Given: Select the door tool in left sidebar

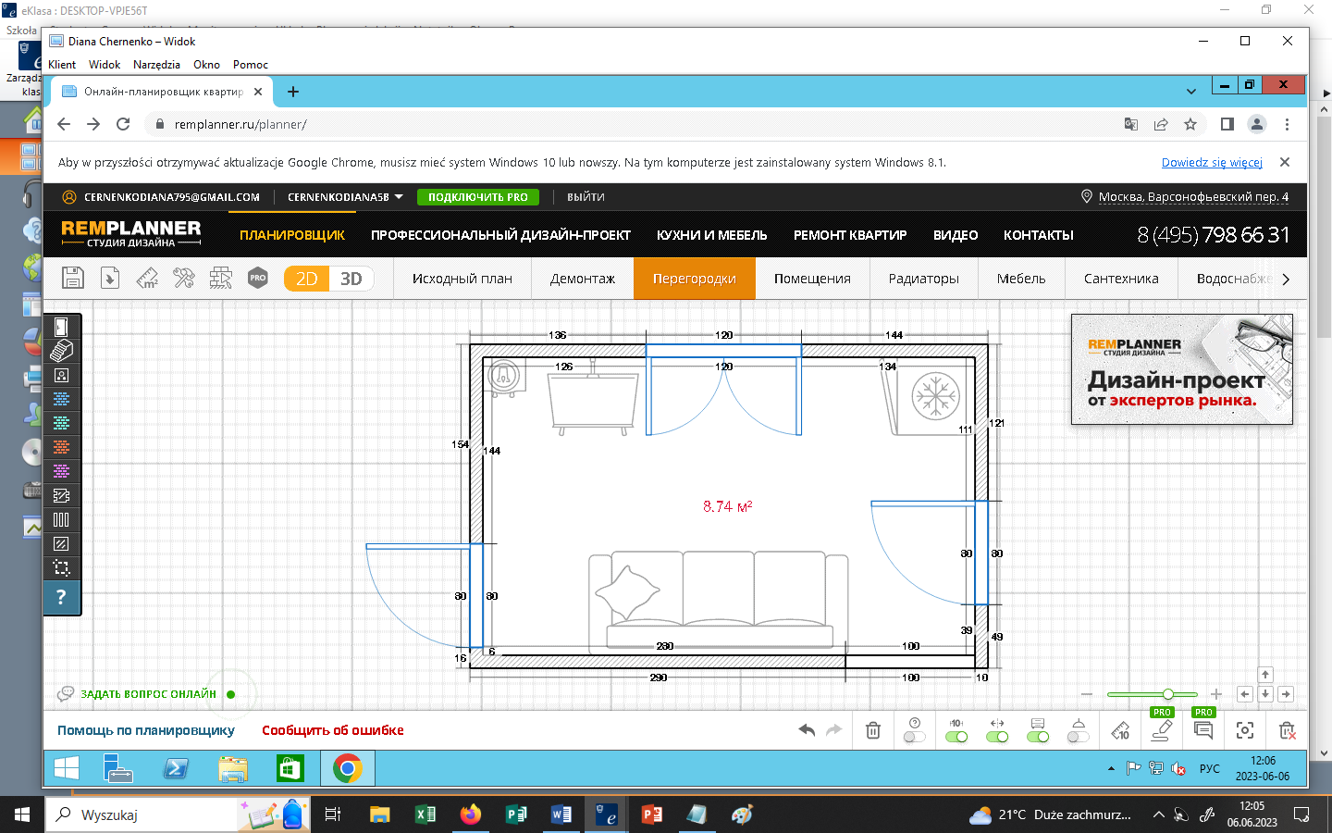Looking at the screenshot, I should [61, 327].
